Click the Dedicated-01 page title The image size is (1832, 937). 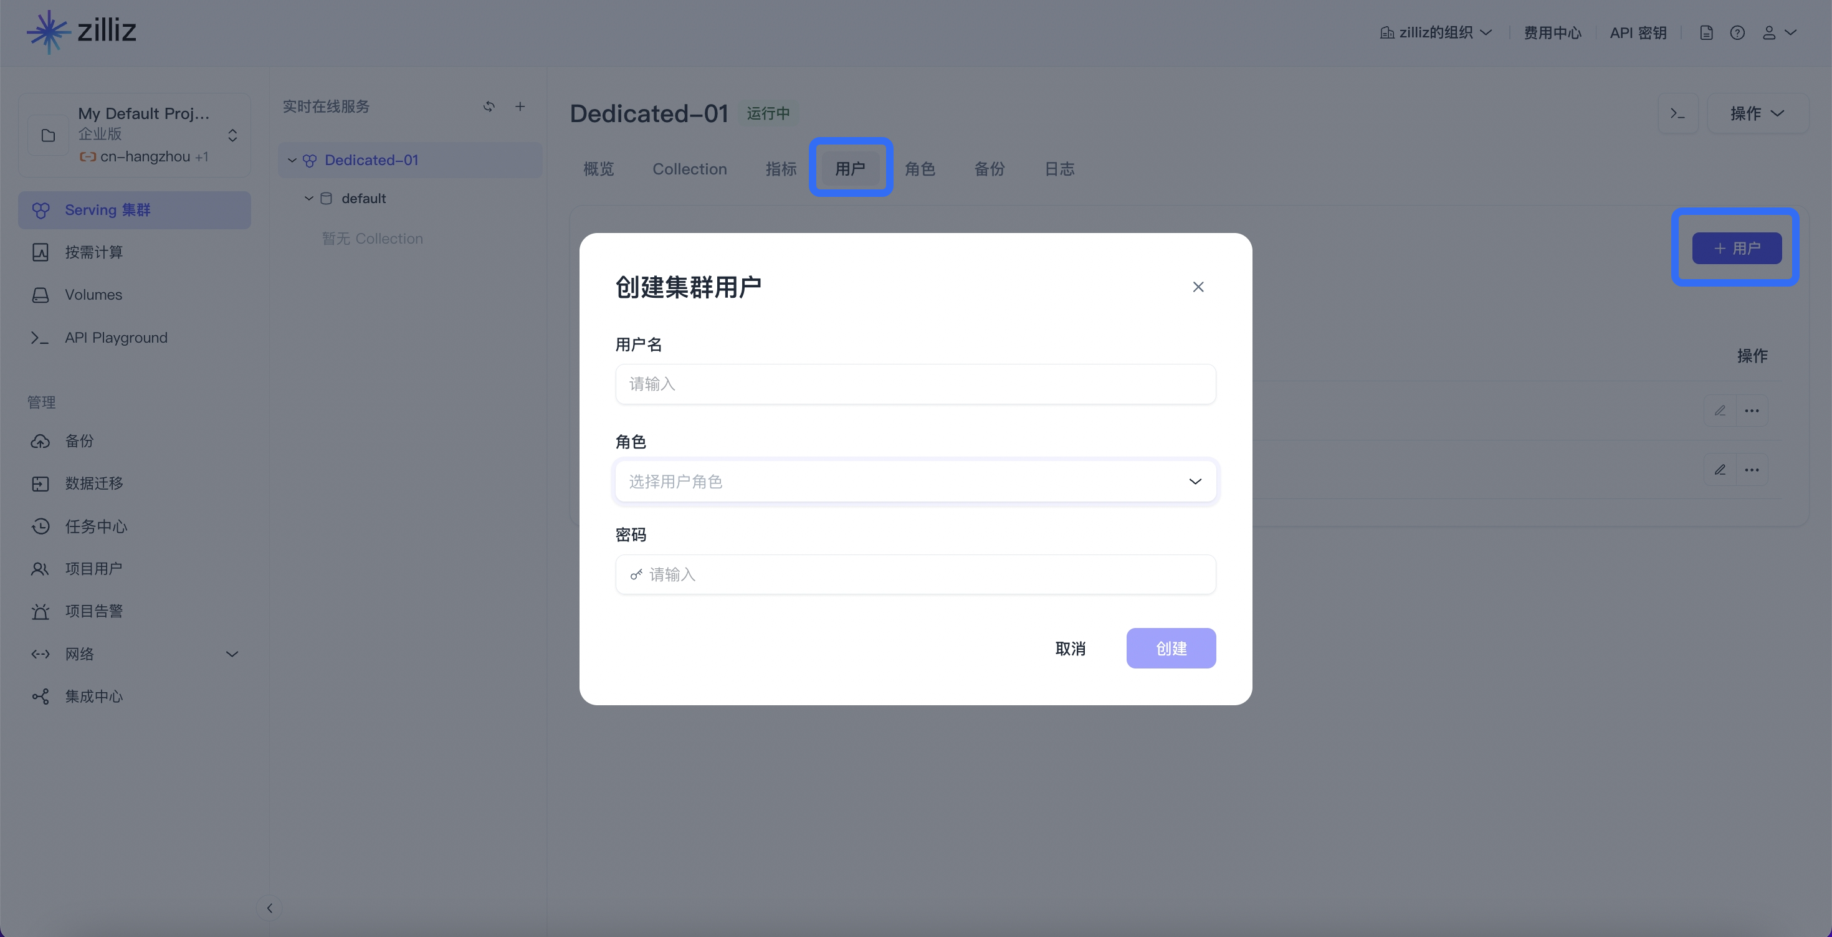point(649,114)
